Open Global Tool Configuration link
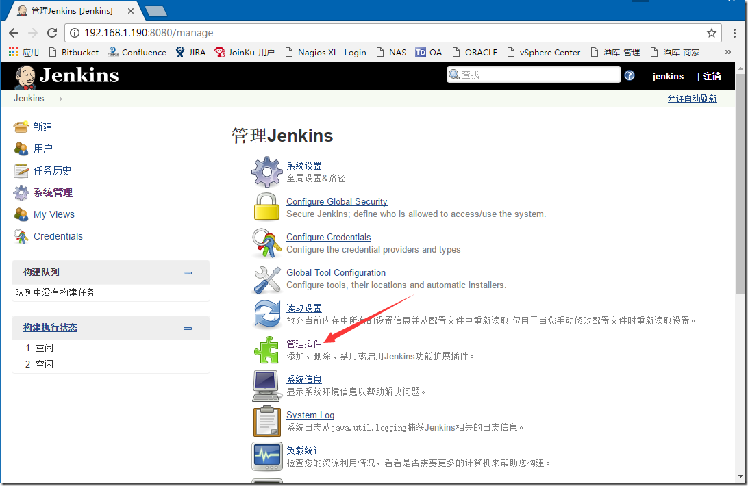Image resolution: width=748 pixels, height=486 pixels. [x=336, y=272]
